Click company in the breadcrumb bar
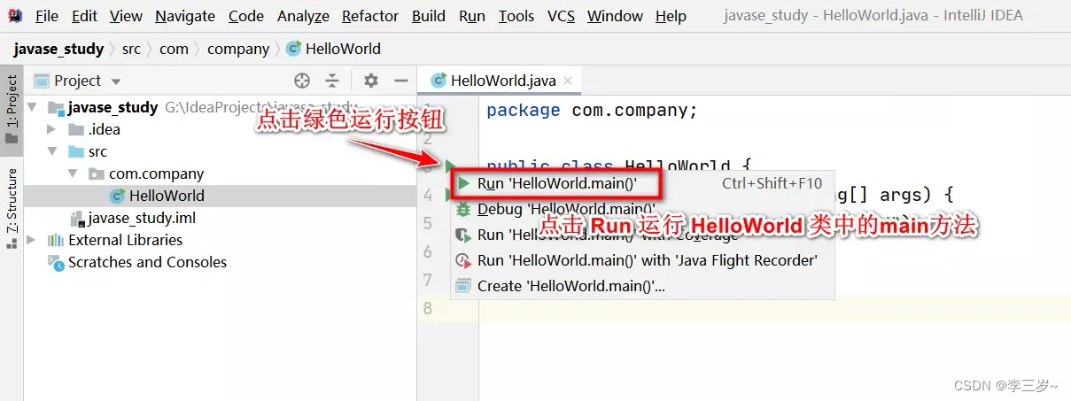 (238, 49)
